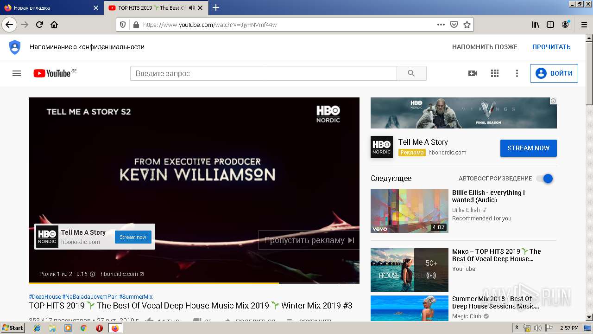
Task: Open Billie Eilish - everything i wanted title
Action: pos(488,196)
